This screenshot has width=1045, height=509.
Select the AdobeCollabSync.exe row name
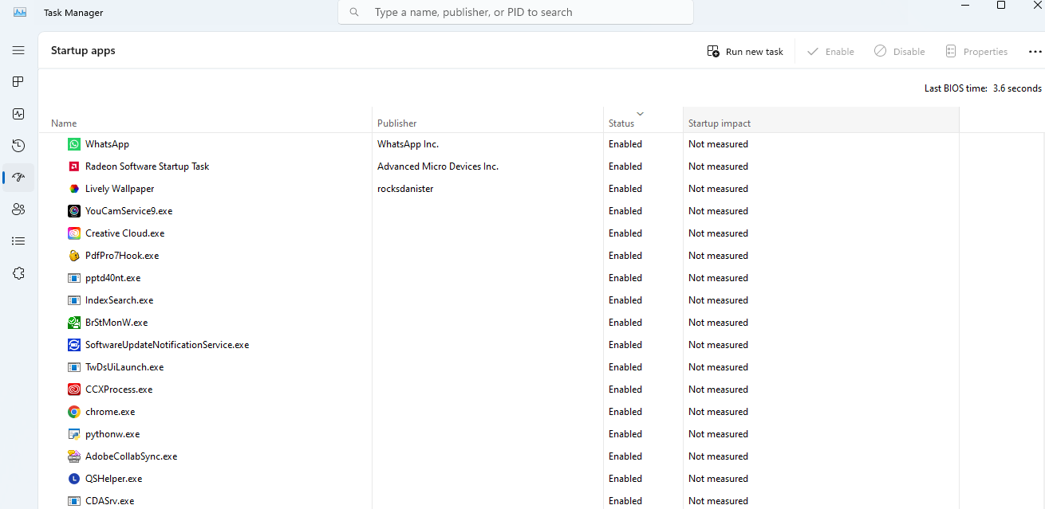[131, 456]
